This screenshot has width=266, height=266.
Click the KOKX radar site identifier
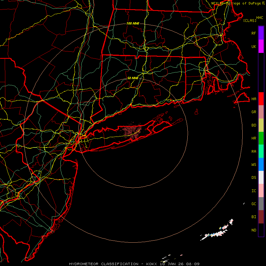point(152,264)
